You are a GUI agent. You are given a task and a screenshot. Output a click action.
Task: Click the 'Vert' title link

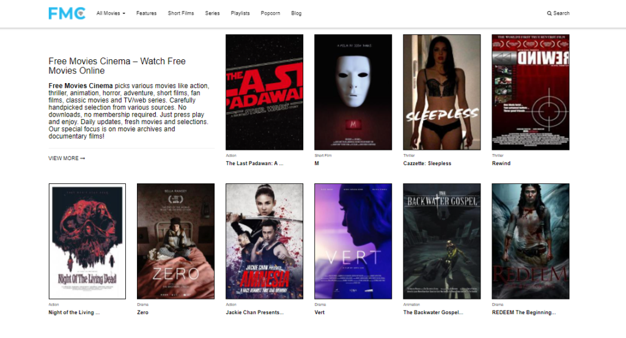[x=319, y=312]
